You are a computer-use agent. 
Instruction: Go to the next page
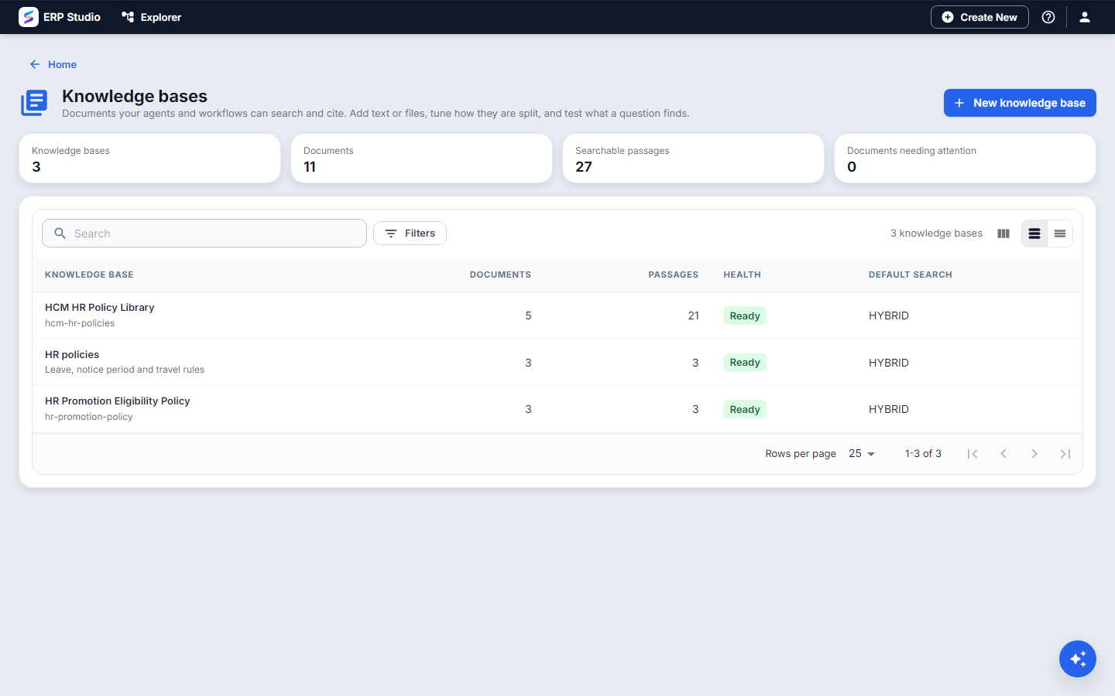pyautogui.click(x=1034, y=454)
